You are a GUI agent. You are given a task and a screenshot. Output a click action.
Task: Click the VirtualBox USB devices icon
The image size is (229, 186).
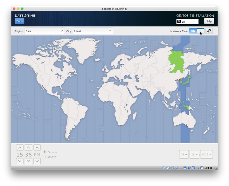tap(177, 168)
